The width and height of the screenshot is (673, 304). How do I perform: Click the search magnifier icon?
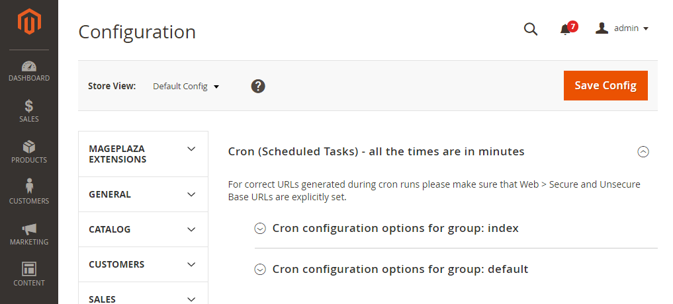[531, 28]
